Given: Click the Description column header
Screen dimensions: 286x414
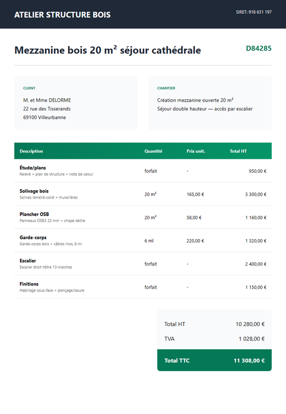Looking at the screenshot, I should 31,151.
